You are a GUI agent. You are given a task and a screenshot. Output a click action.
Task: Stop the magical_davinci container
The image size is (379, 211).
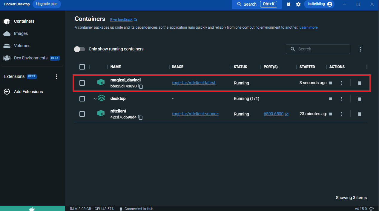(331, 83)
